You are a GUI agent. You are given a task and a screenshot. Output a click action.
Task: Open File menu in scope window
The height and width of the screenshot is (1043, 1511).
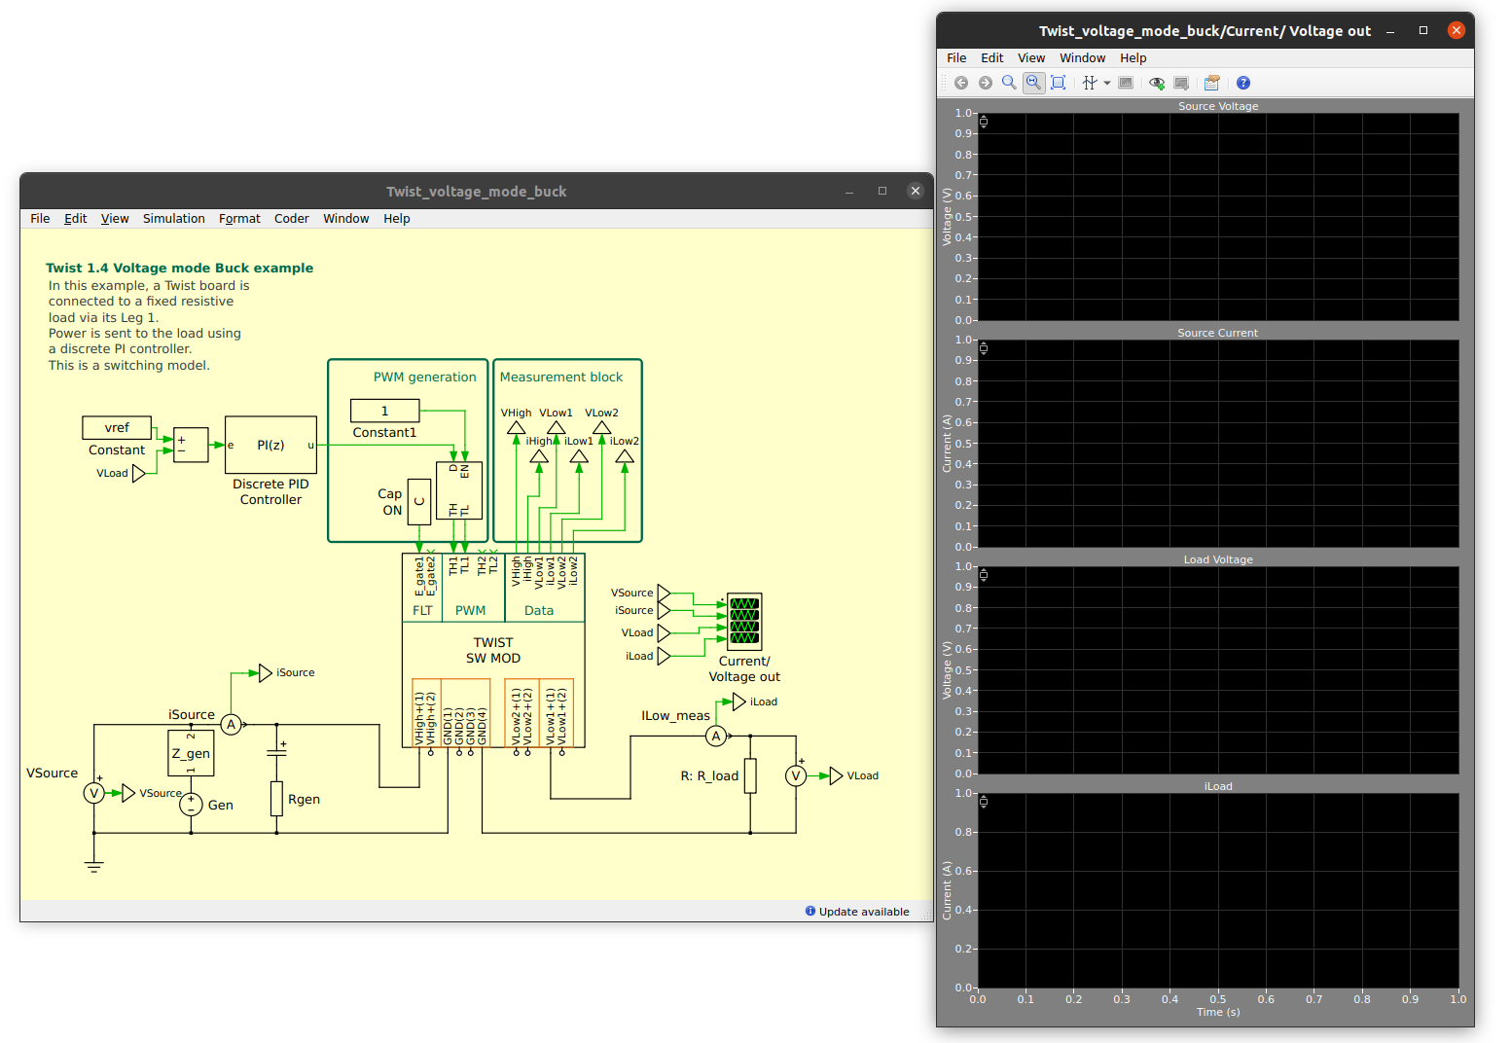point(956,57)
